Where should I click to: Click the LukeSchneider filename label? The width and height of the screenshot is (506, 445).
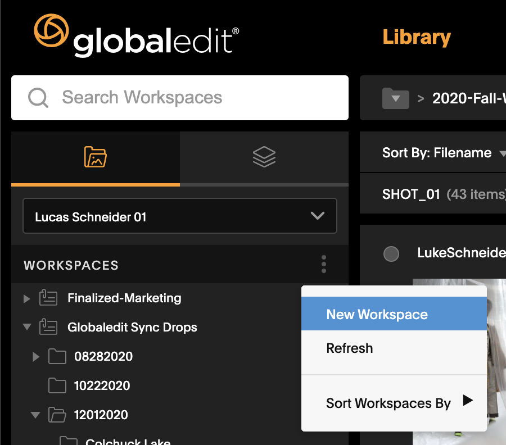[x=462, y=253]
